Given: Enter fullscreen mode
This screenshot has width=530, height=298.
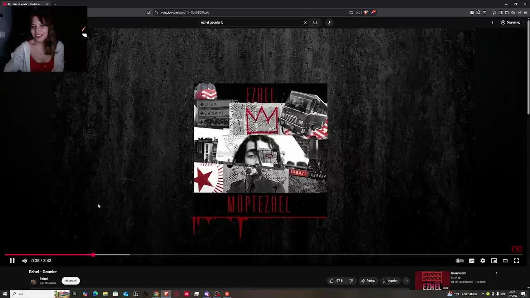Looking at the screenshot, I should click(x=516, y=261).
